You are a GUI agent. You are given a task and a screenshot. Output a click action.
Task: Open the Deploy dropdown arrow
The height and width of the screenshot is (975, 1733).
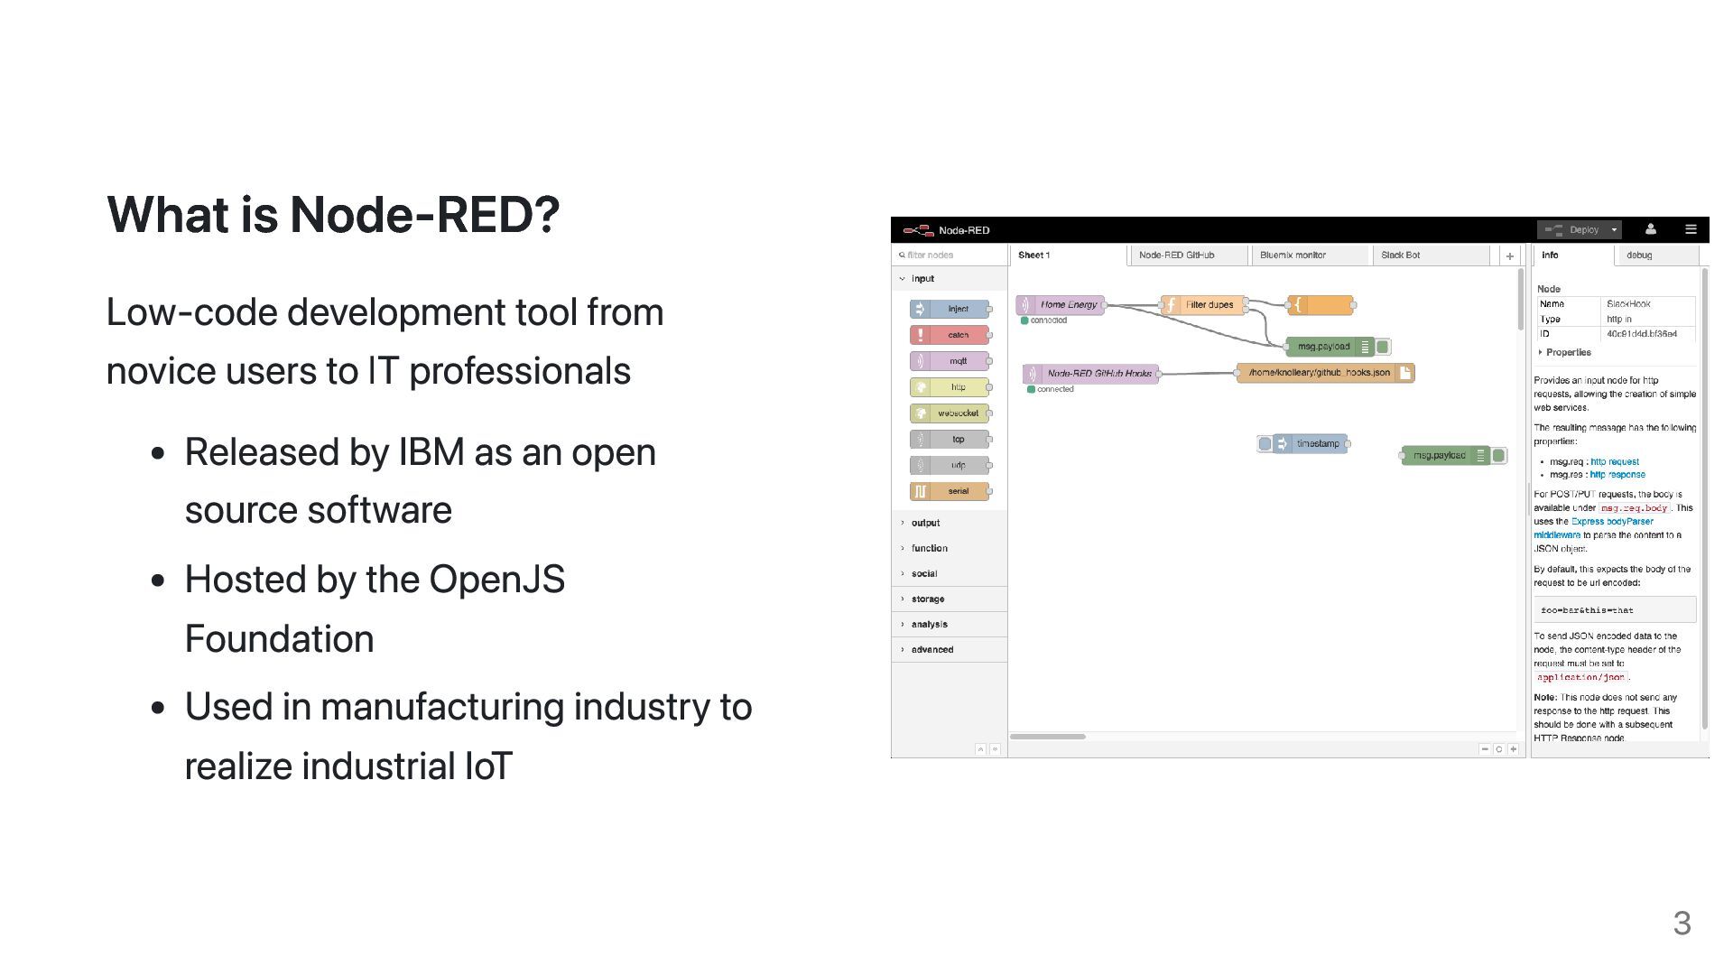click(x=1615, y=230)
